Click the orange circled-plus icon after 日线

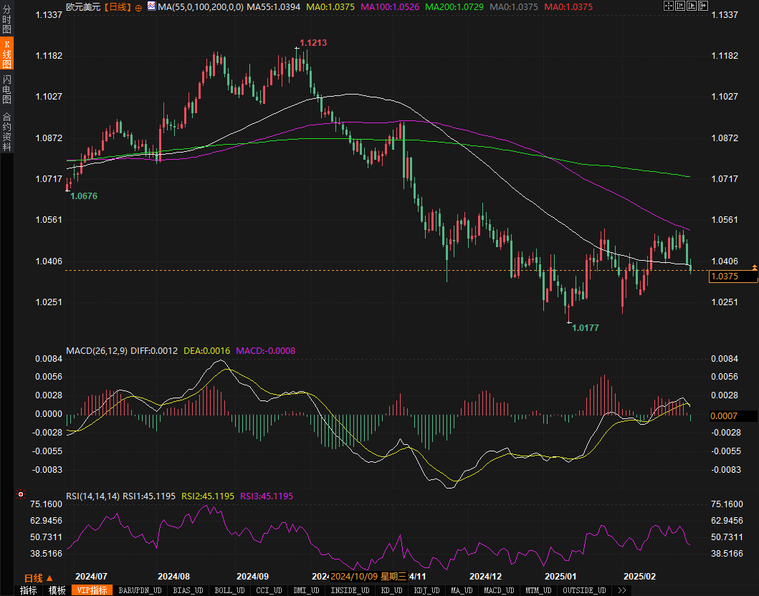click(x=138, y=7)
